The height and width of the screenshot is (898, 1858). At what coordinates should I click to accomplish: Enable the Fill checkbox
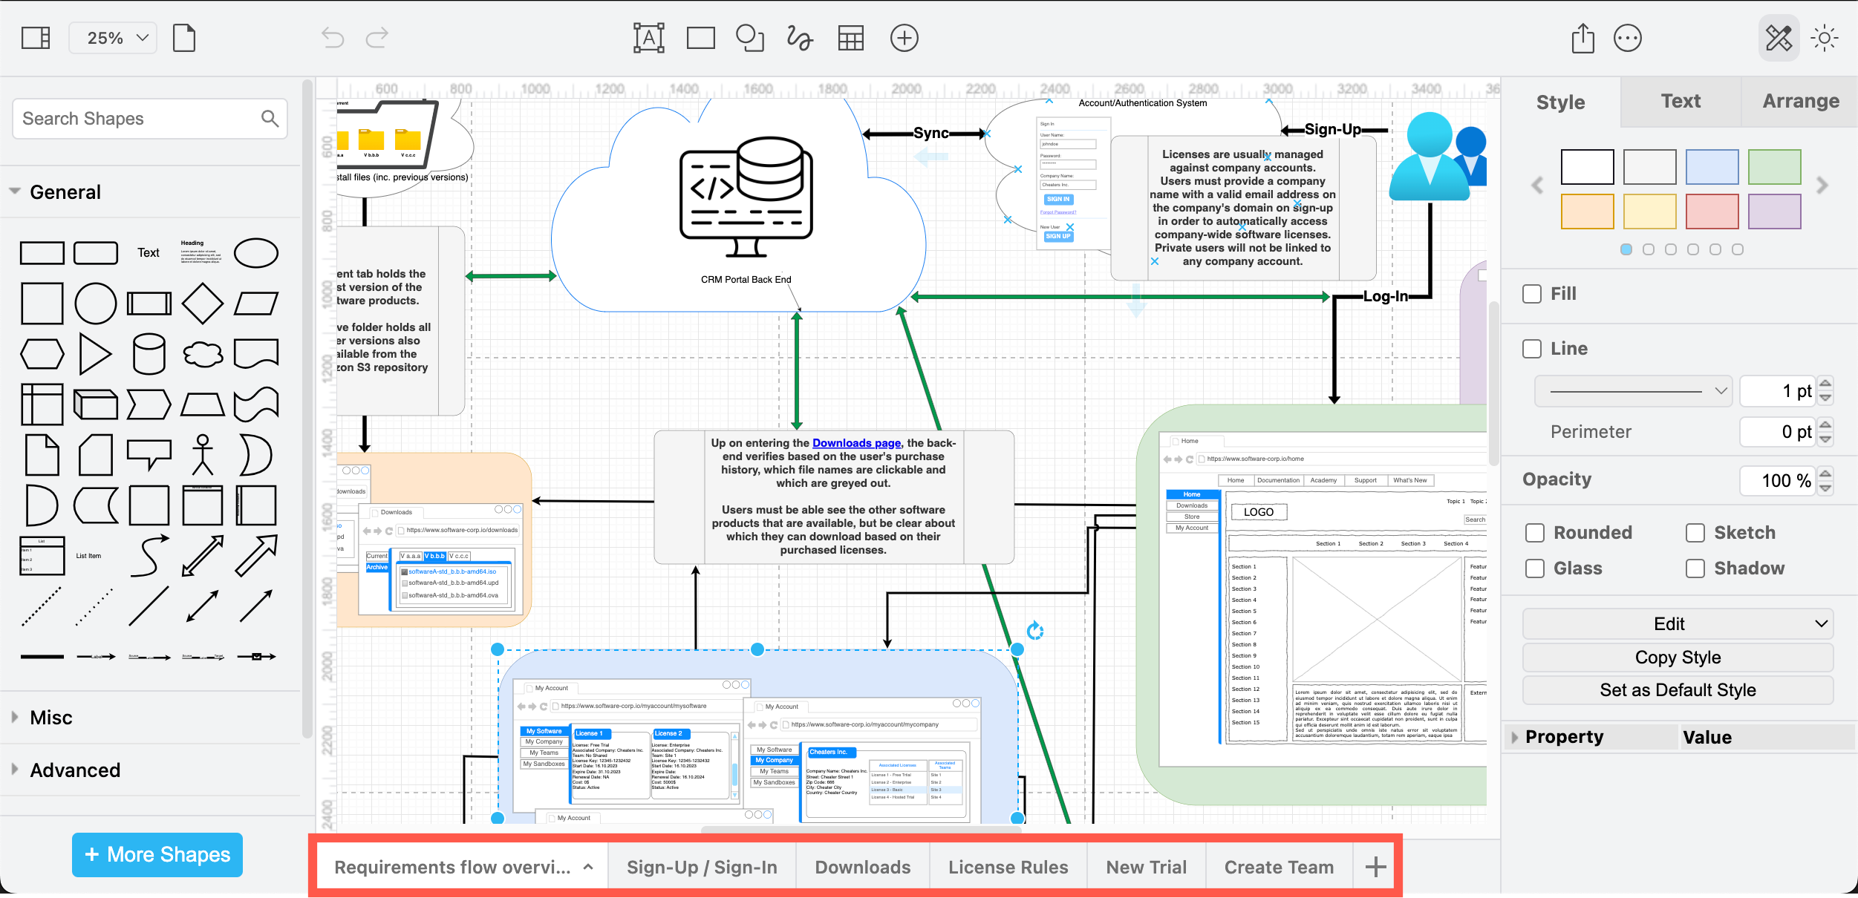point(1531,294)
